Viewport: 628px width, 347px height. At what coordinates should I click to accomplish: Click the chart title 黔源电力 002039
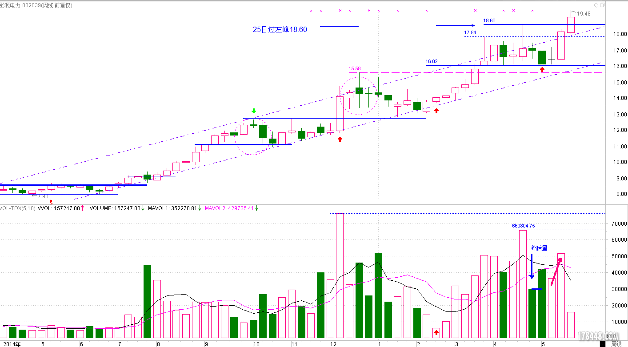tap(21, 5)
